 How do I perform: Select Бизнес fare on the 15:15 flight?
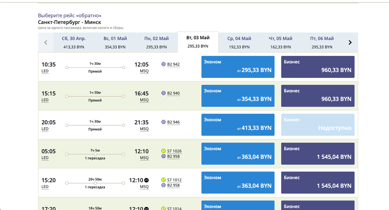(x=318, y=96)
